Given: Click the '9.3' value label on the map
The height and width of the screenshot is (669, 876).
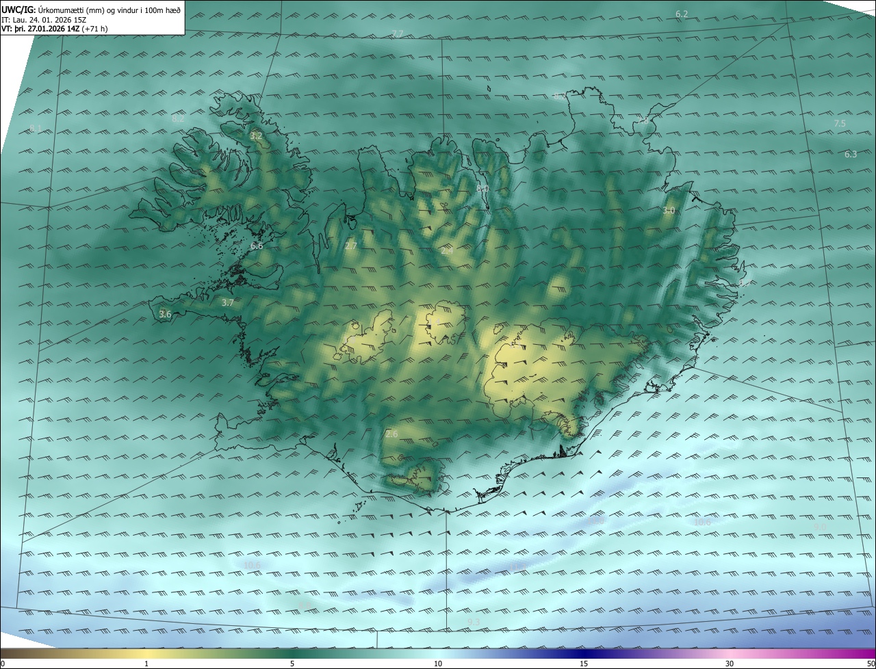Looking at the screenshot, I should coord(474,621).
